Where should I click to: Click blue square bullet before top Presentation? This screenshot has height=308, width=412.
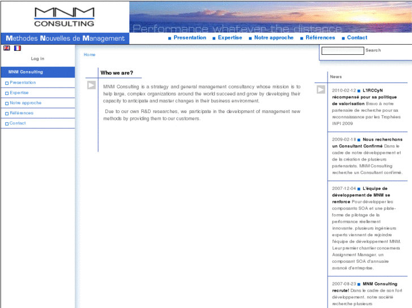(170, 38)
